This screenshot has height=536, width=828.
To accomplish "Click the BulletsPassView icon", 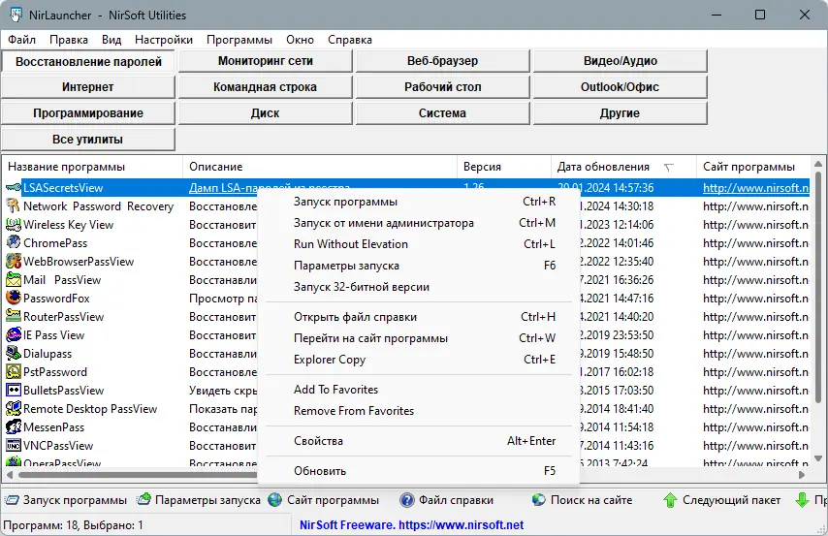I will tap(14, 391).
